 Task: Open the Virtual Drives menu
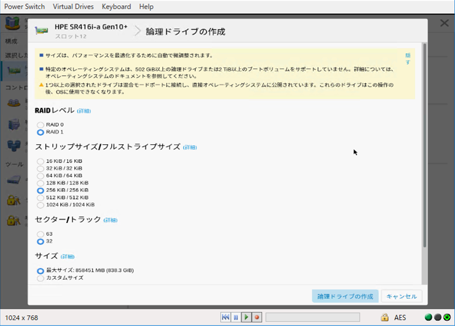pos(73,6)
